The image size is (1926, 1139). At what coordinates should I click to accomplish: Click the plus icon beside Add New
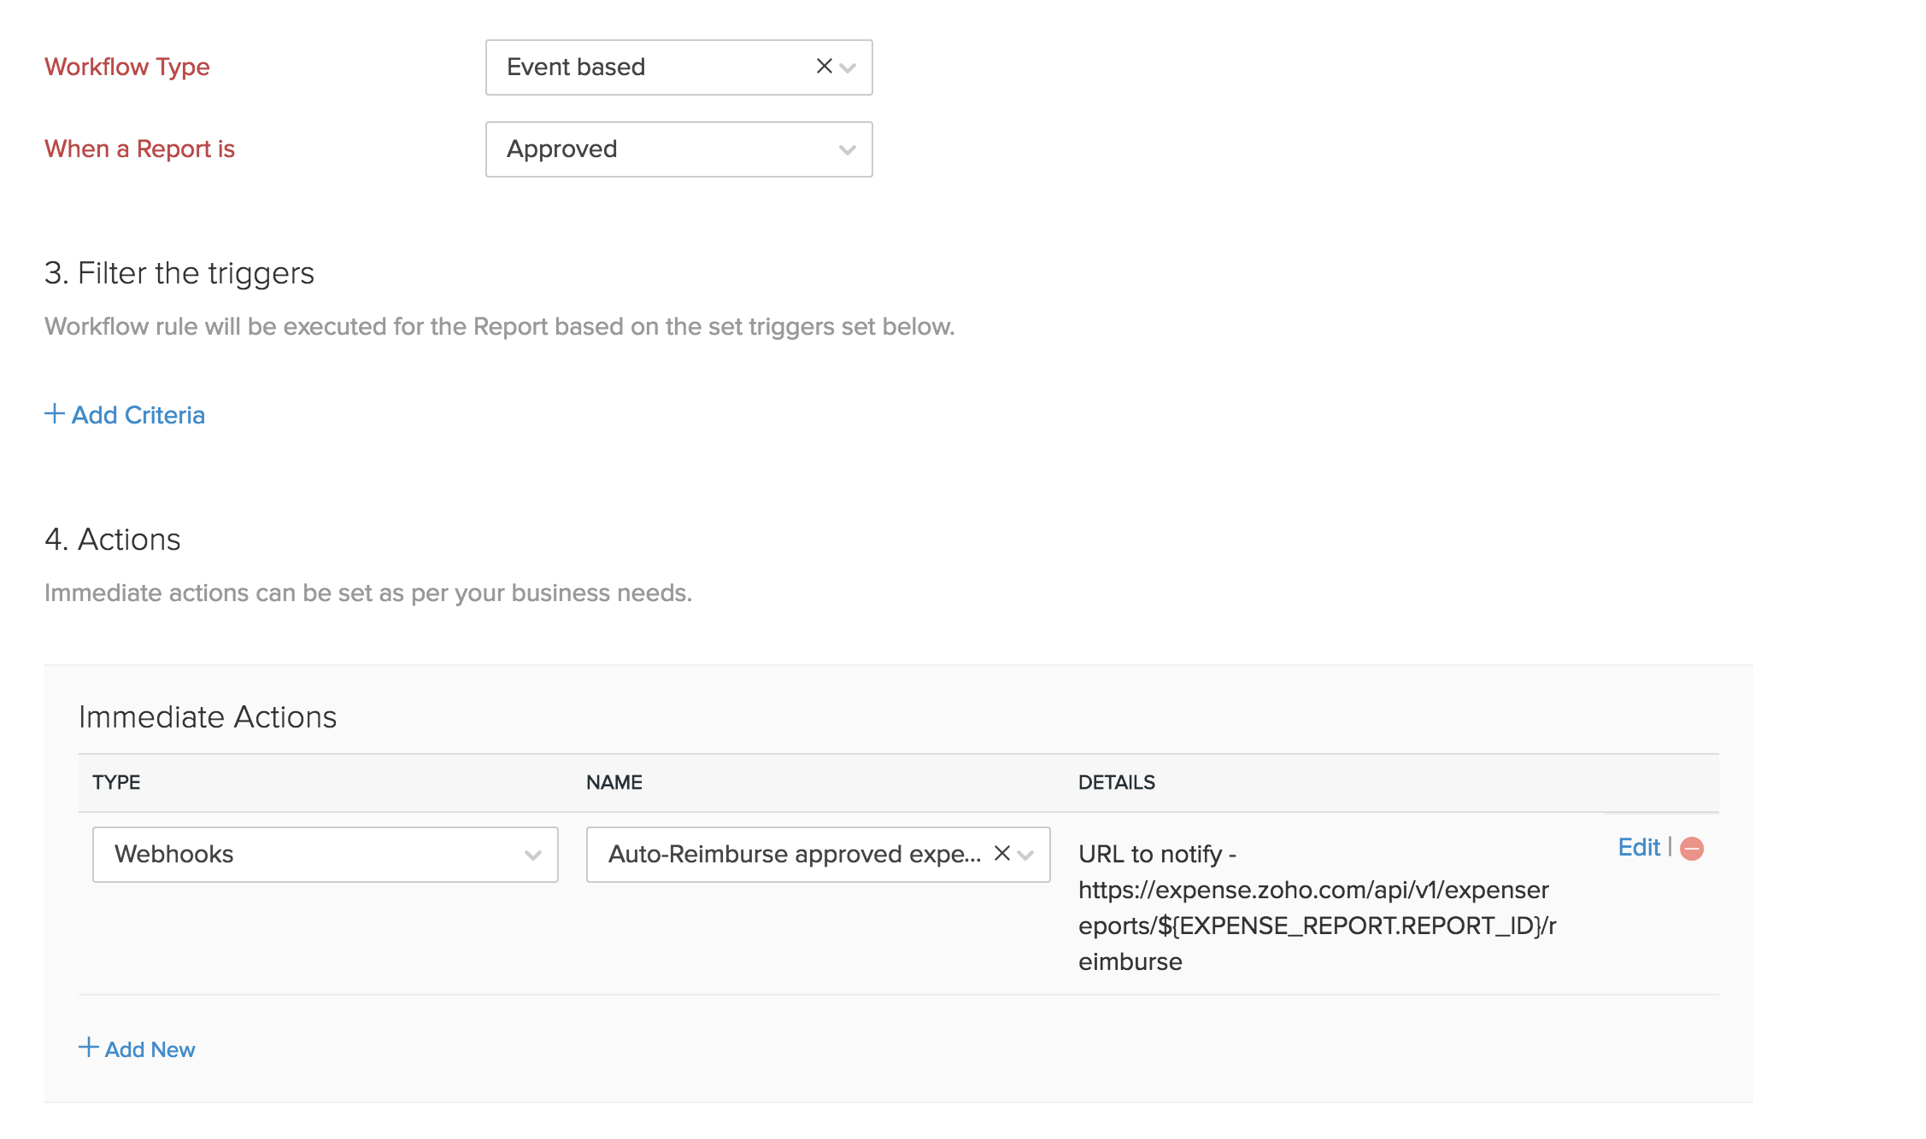[x=88, y=1048]
